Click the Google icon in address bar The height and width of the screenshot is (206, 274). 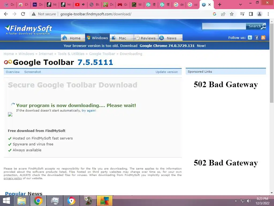coord(215,14)
